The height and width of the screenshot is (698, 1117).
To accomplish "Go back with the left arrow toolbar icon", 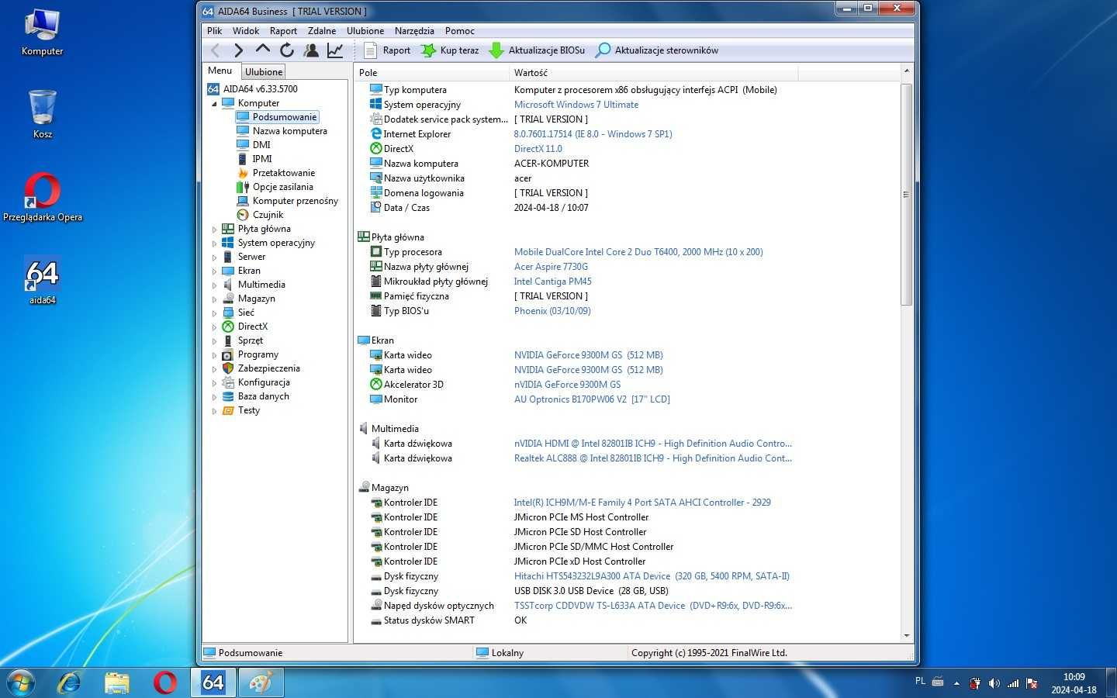I will tap(216, 50).
